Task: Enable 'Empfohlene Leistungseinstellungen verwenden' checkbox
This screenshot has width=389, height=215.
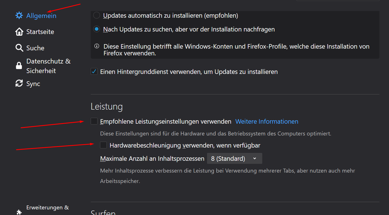Action: coord(94,121)
